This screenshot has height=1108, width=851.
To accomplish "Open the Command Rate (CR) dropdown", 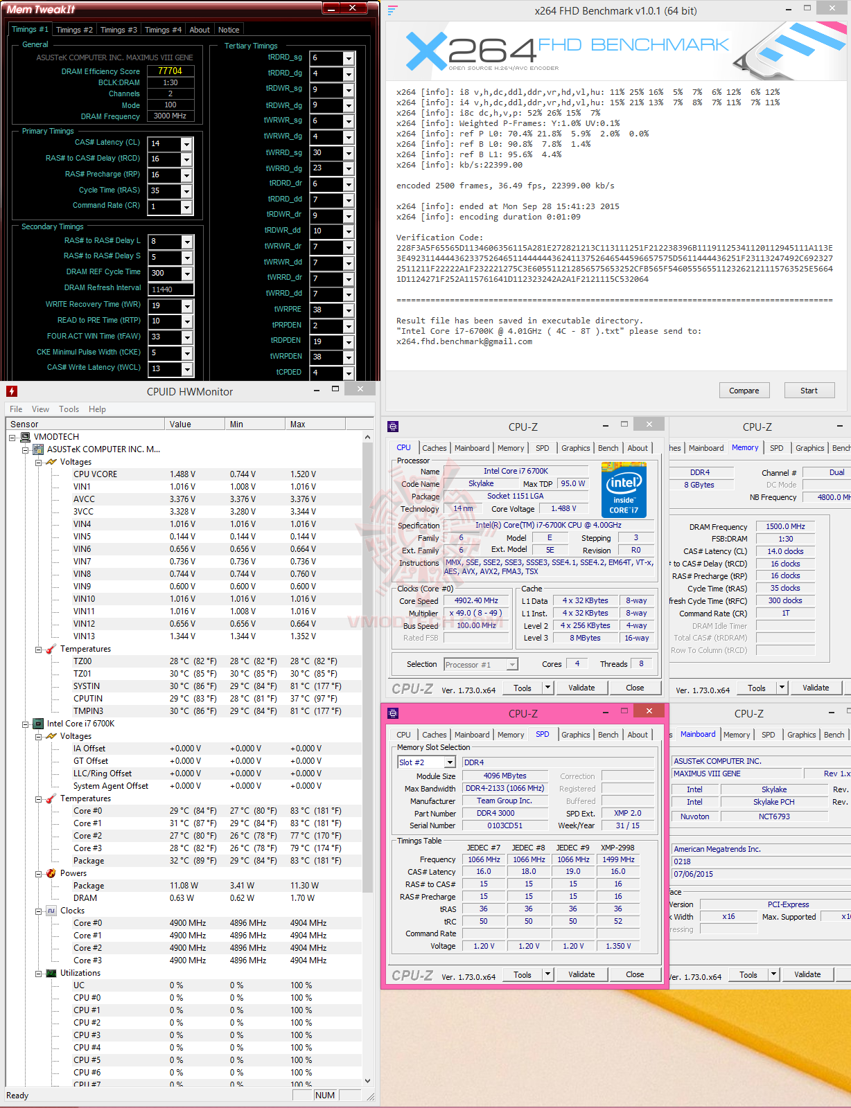I will pyautogui.click(x=186, y=207).
